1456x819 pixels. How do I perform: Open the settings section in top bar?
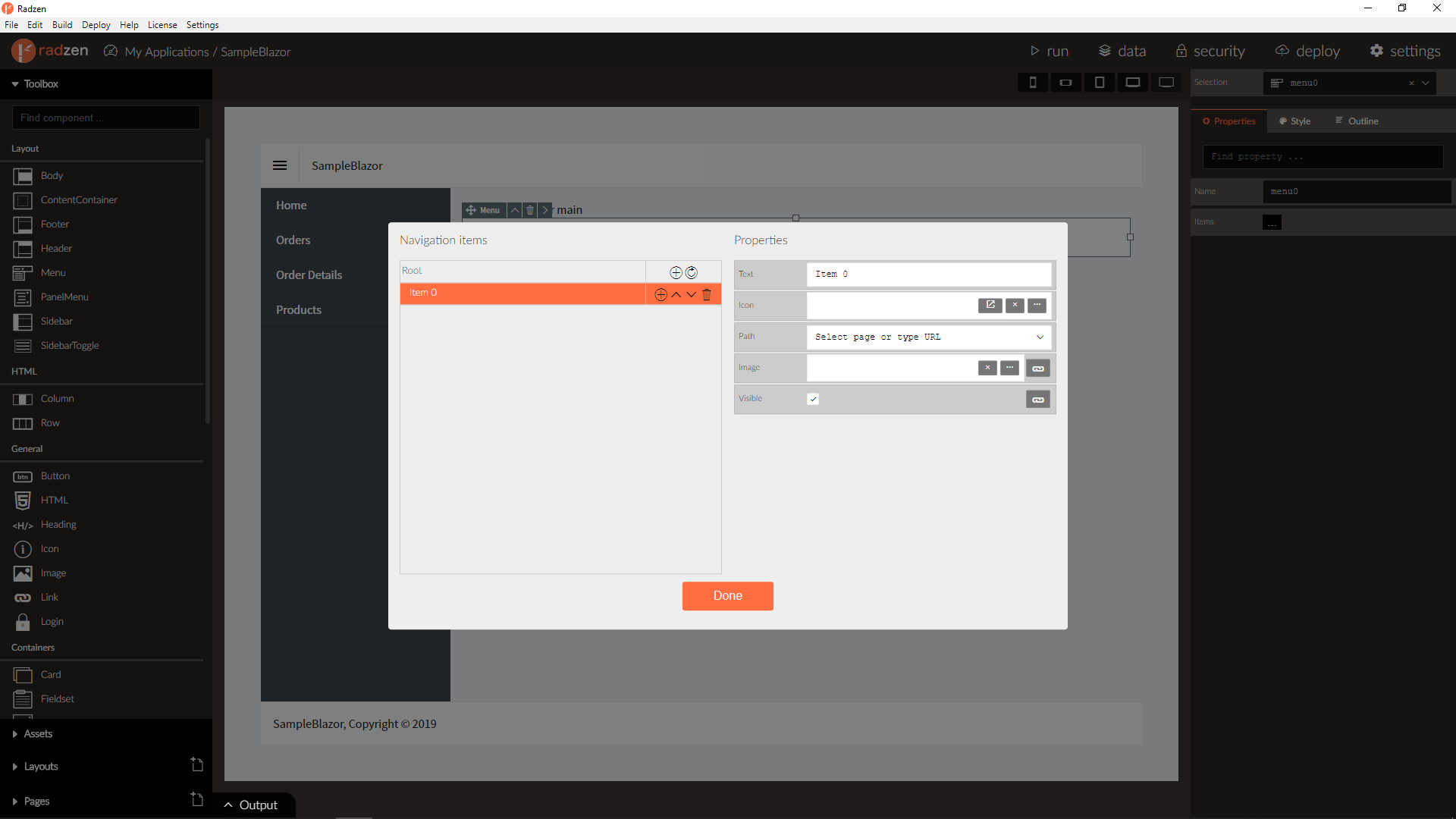coord(1405,52)
